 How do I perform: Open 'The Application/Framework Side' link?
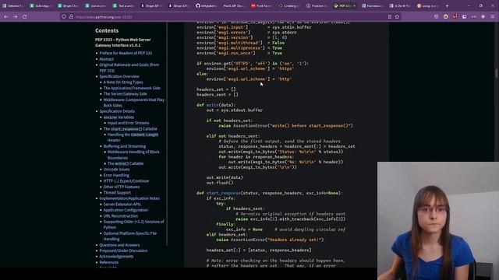click(132, 88)
